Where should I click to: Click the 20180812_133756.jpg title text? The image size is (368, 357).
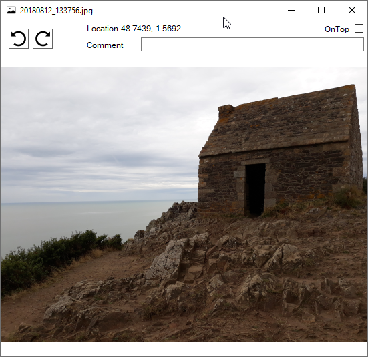(56, 11)
